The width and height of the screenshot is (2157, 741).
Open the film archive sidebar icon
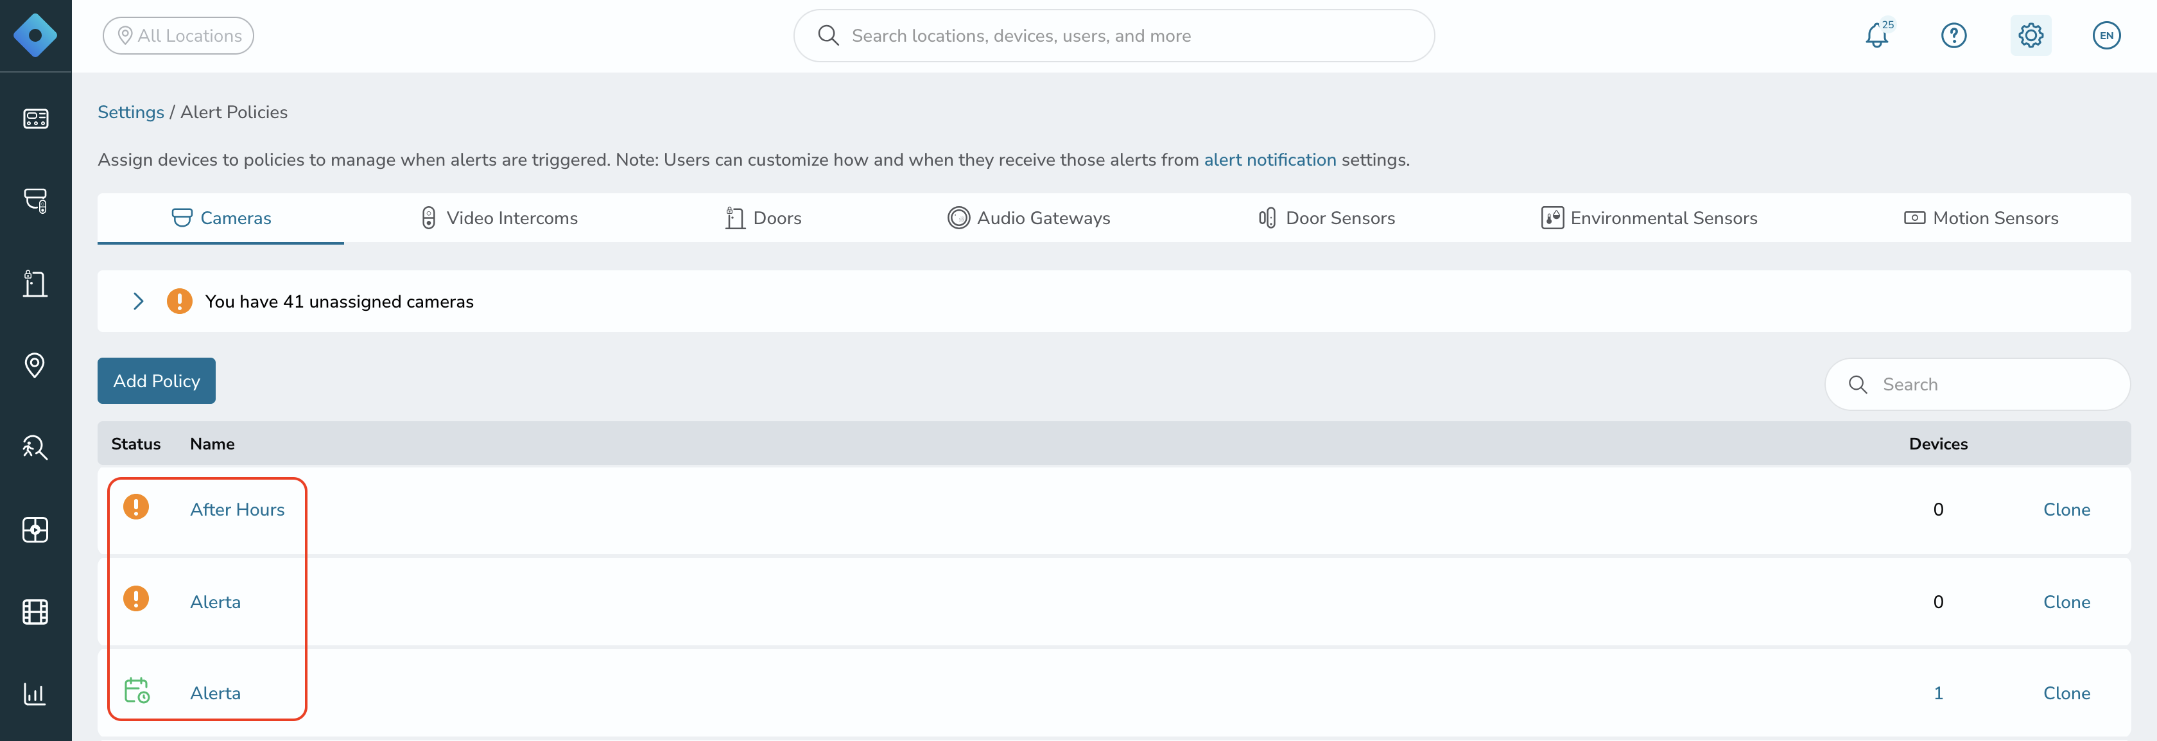coord(35,612)
